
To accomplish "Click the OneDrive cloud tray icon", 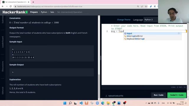I will pyautogui.click(x=155, y=103).
